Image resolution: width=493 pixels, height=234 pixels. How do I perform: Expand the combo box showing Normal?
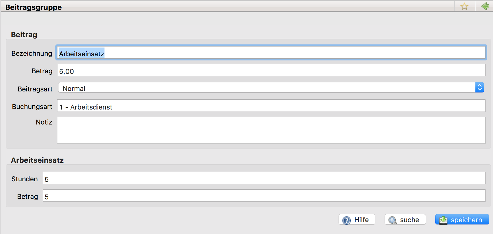tap(266, 88)
